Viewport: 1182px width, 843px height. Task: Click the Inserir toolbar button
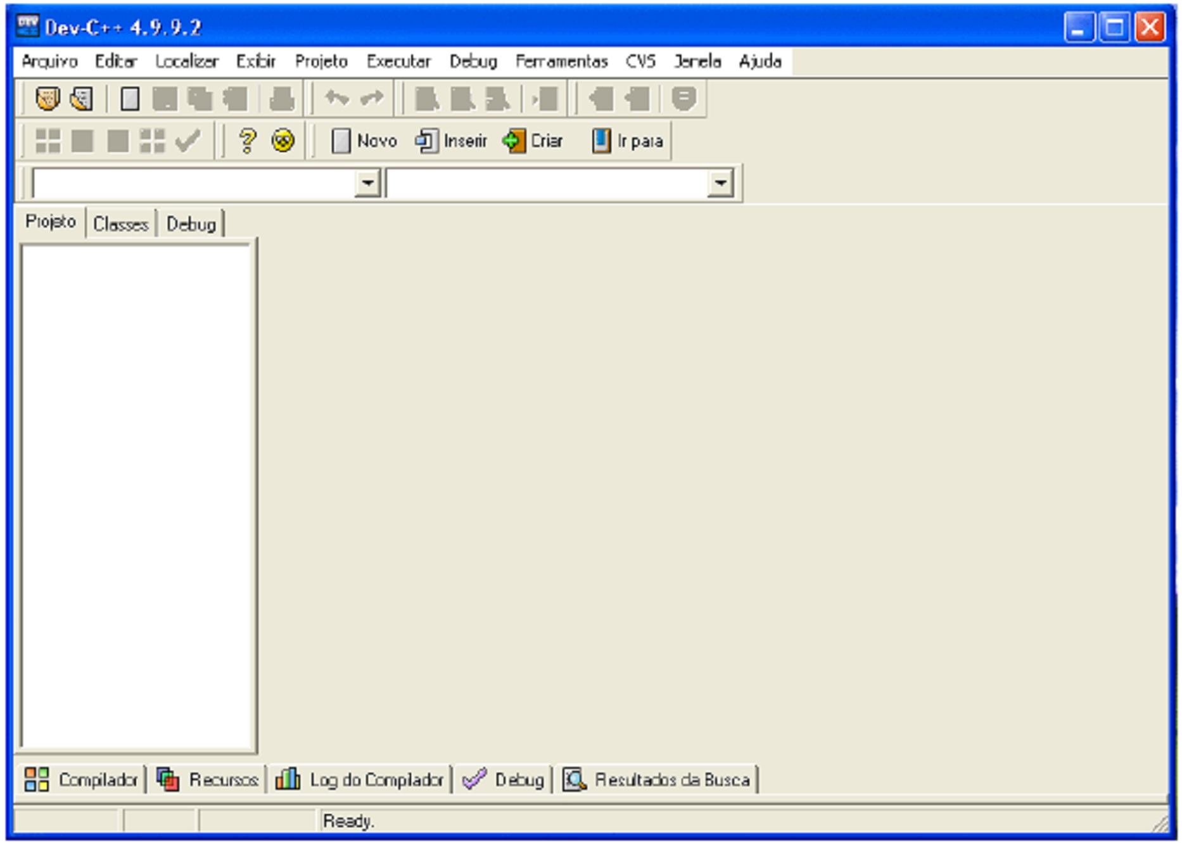(451, 141)
